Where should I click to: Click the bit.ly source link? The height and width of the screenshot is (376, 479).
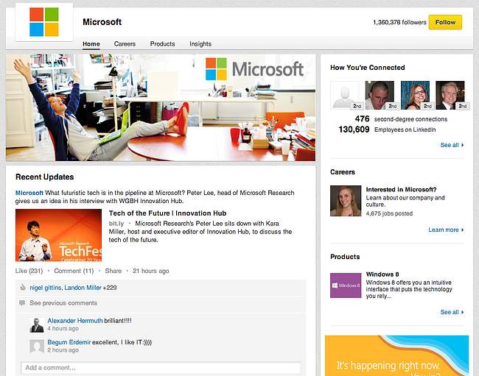[116, 224]
